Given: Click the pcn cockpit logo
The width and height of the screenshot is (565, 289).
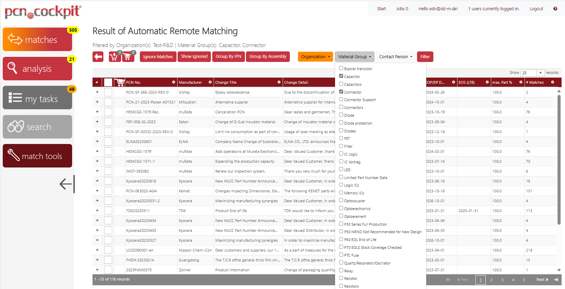Looking at the screenshot, I should 43,12.
